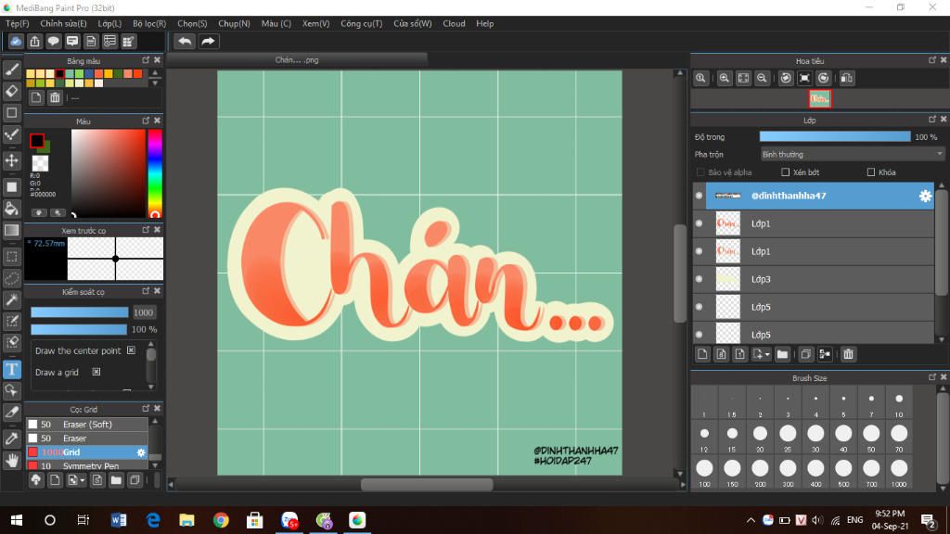Add a new layer folder
950x534 pixels.
pyautogui.click(x=782, y=354)
